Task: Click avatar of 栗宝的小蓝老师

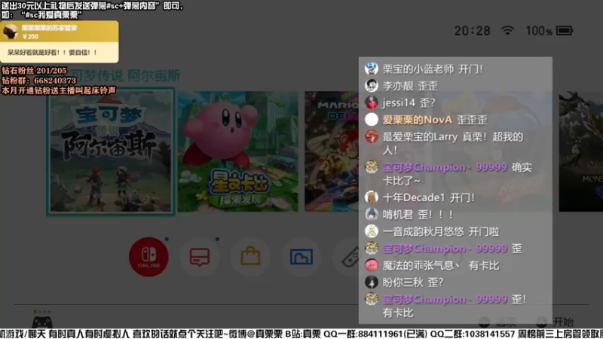Action: pyautogui.click(x=372, y=69)
